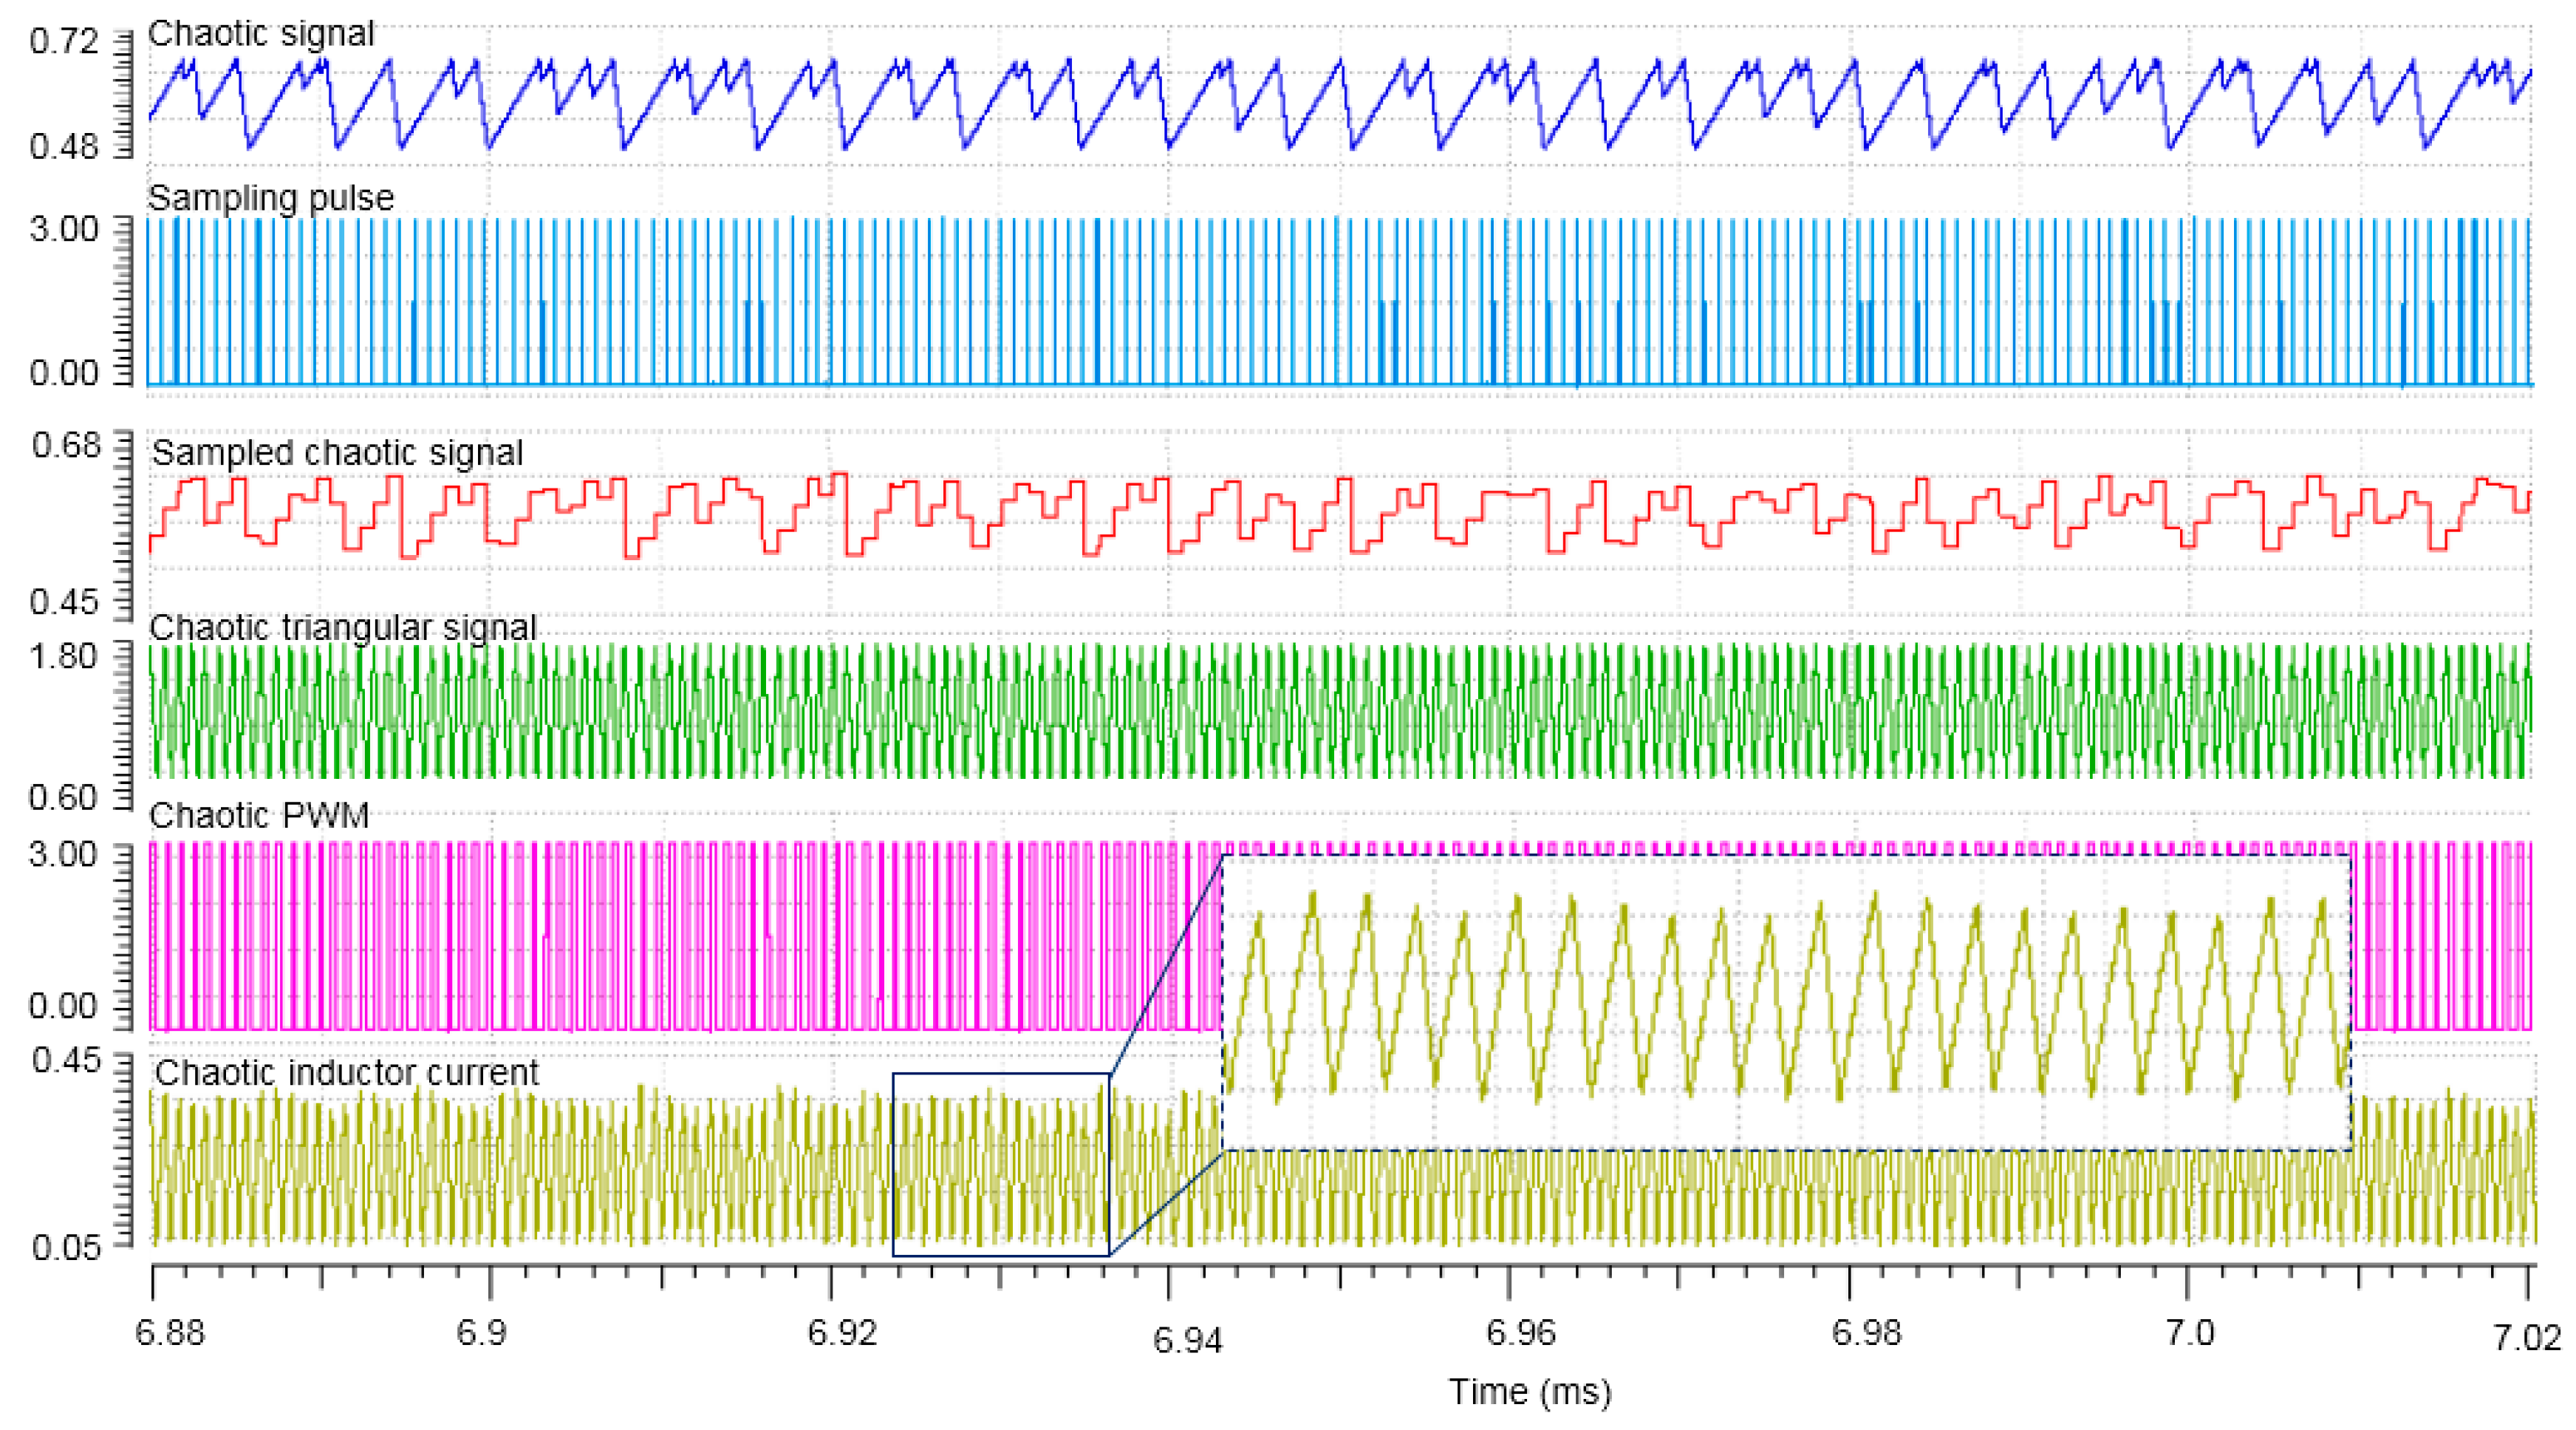Image resolution: width=2576 pixels, height=1430 pixels.
Task: Click the 0.45 y-axis value of inductor current
Action: 66,1060
